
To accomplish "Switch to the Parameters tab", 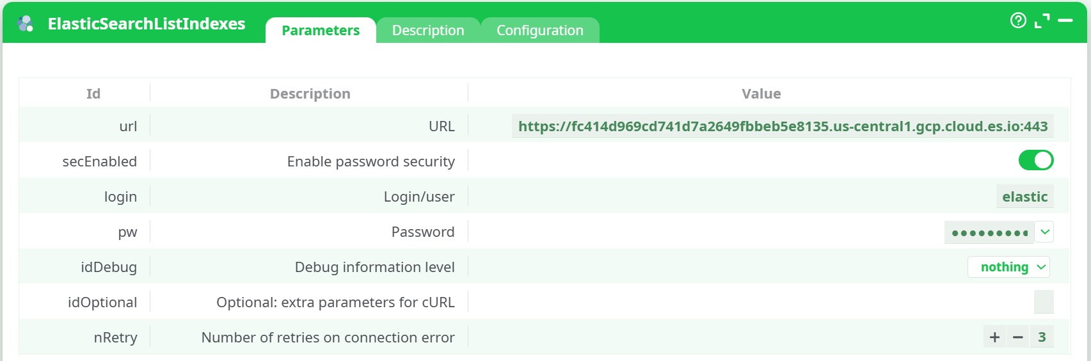I will [x=321, y=30].
